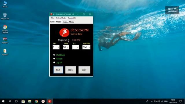The image size is (185, 104).
Task: Click the SET button
Action: pyautogui.click(x=58, y=70)
